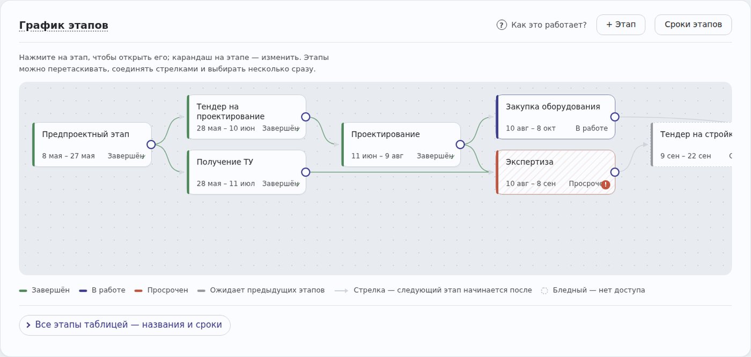
Task: Click the completed checkmark on Проектирование card
Action: coord(452,157)
